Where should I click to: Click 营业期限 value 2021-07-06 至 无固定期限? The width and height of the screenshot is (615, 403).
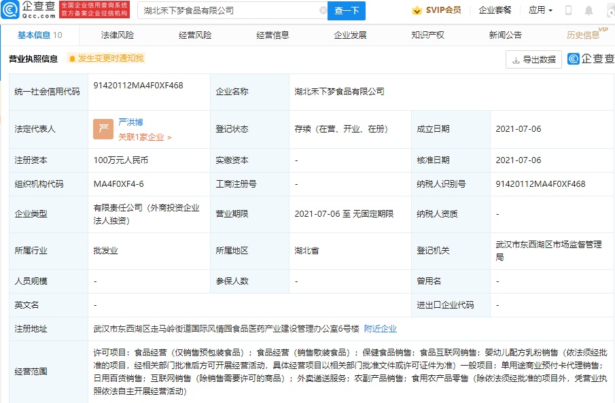coord(344,214)
